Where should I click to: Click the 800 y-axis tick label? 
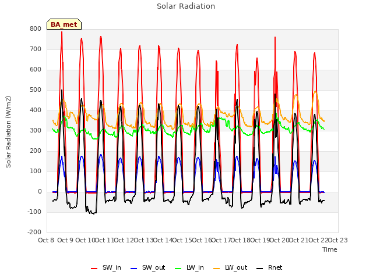click(x=36, y=28)
